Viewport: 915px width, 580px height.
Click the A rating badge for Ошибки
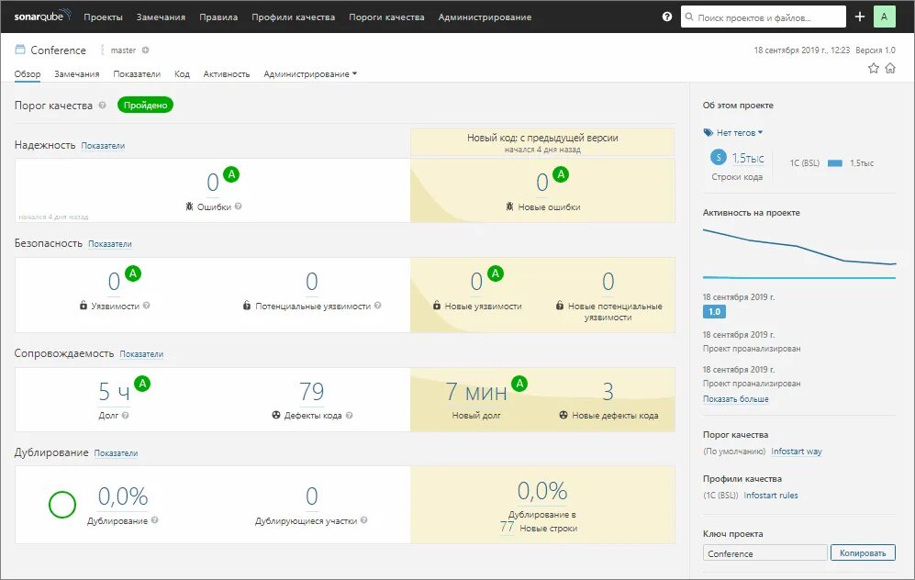click(231, 173)
